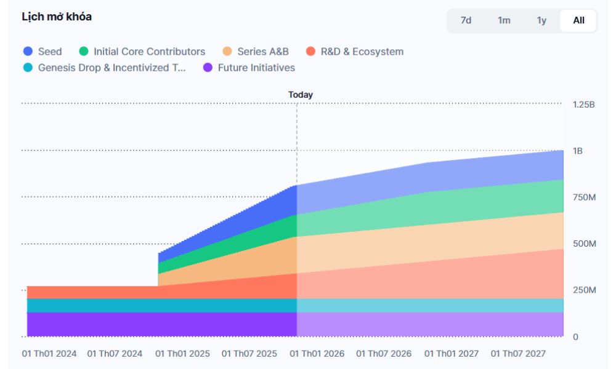Toggle the R&D & Ecosystem label
The image size is (616, 369).
pos(362,52)
